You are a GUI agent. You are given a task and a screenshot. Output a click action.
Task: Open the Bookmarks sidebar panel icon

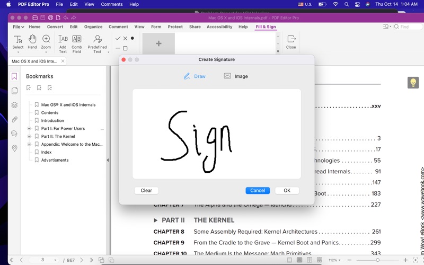14,76
